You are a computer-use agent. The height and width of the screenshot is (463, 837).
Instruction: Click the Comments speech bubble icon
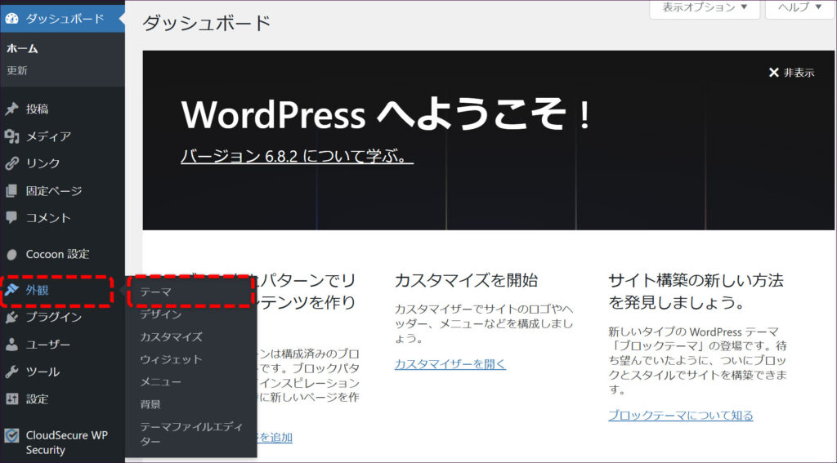pyautogui.click(x=11, y=218)
